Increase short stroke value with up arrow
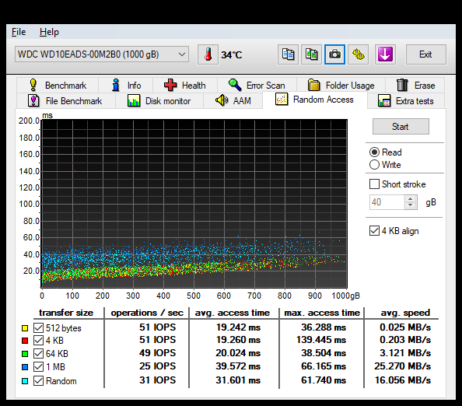Viewport: 462px width, 406px height. [411, 199]
